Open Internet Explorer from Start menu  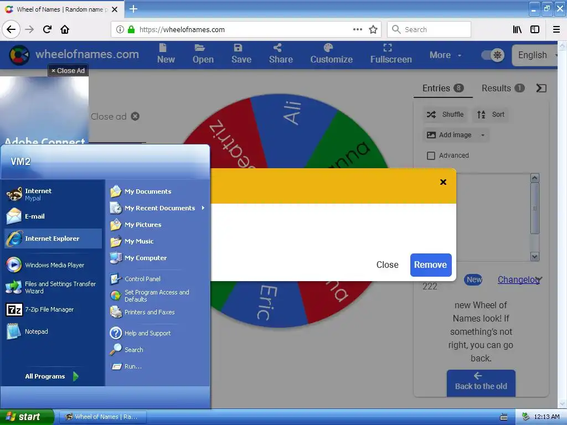click(53, 239)
